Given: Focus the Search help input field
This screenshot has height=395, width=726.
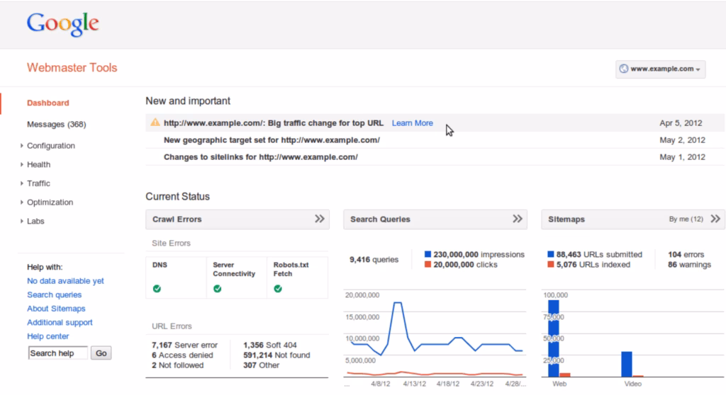Looking at the screenshot, I should pos(57,353).
